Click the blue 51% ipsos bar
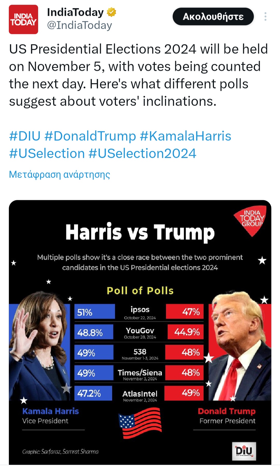This screenshot has width=280, height=467. 95,312
